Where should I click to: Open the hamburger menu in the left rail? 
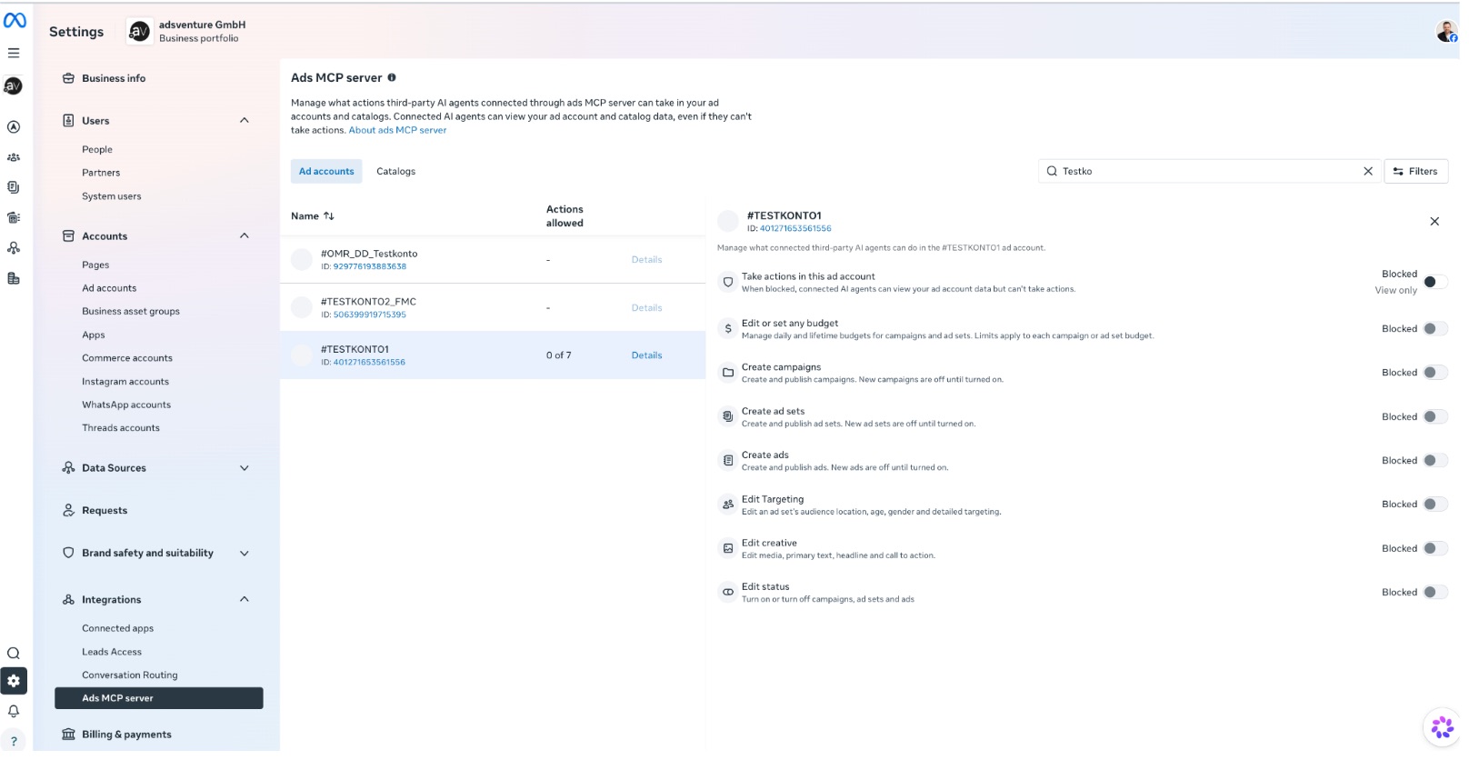pos(14,53)
